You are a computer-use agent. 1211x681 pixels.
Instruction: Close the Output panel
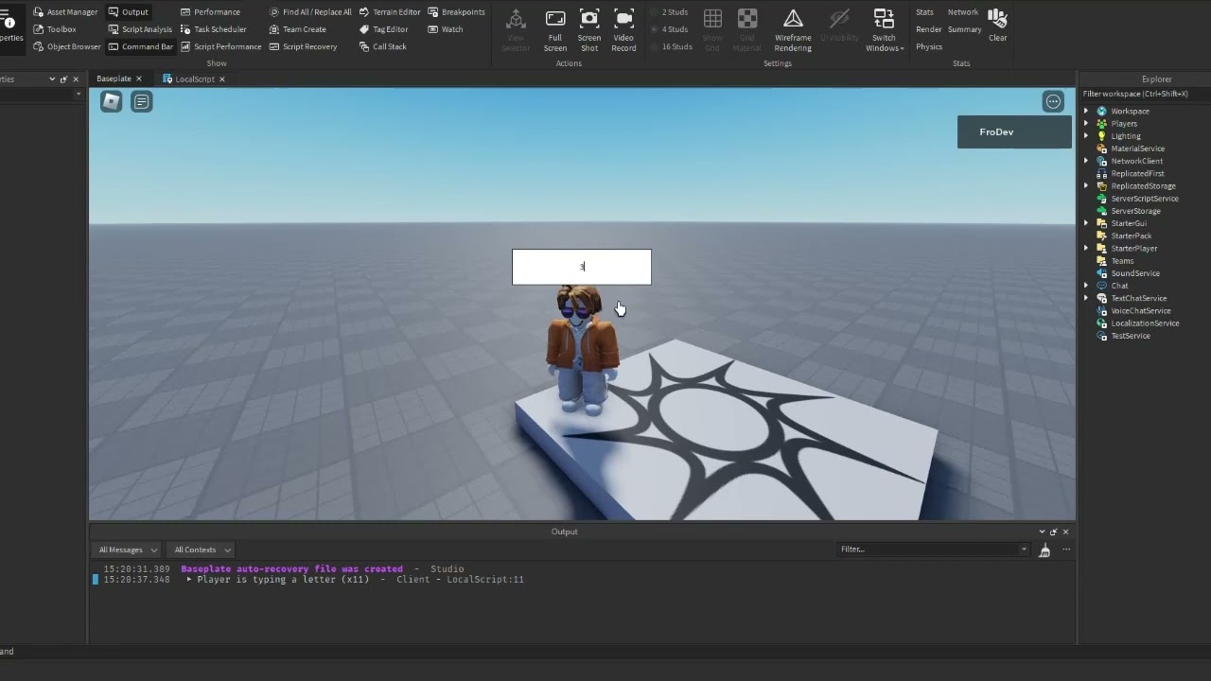(1065, 532)
